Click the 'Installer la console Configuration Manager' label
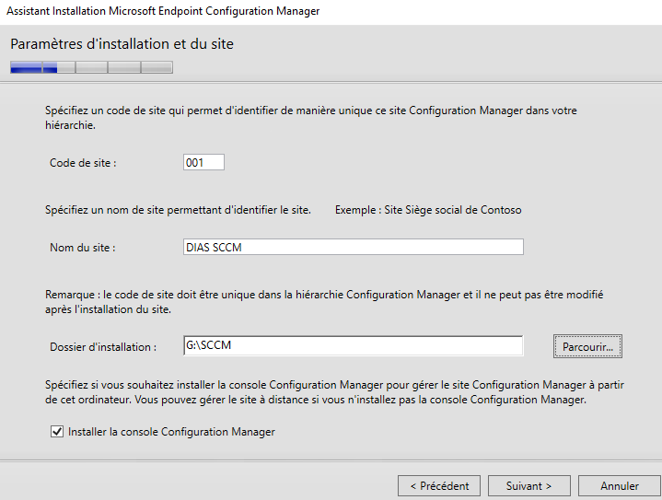This screenshot has width=662, height=500. click(171, 431)
